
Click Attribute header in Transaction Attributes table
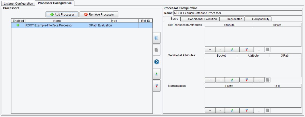pos(229,25)
